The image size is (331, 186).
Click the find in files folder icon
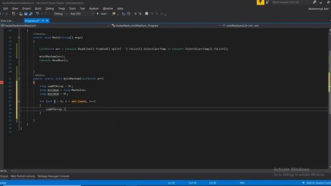(114, 14)
